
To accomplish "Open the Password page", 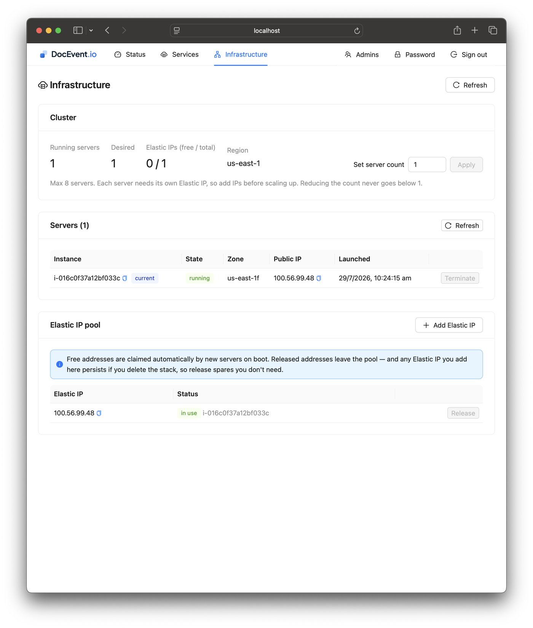I will 414,54.
